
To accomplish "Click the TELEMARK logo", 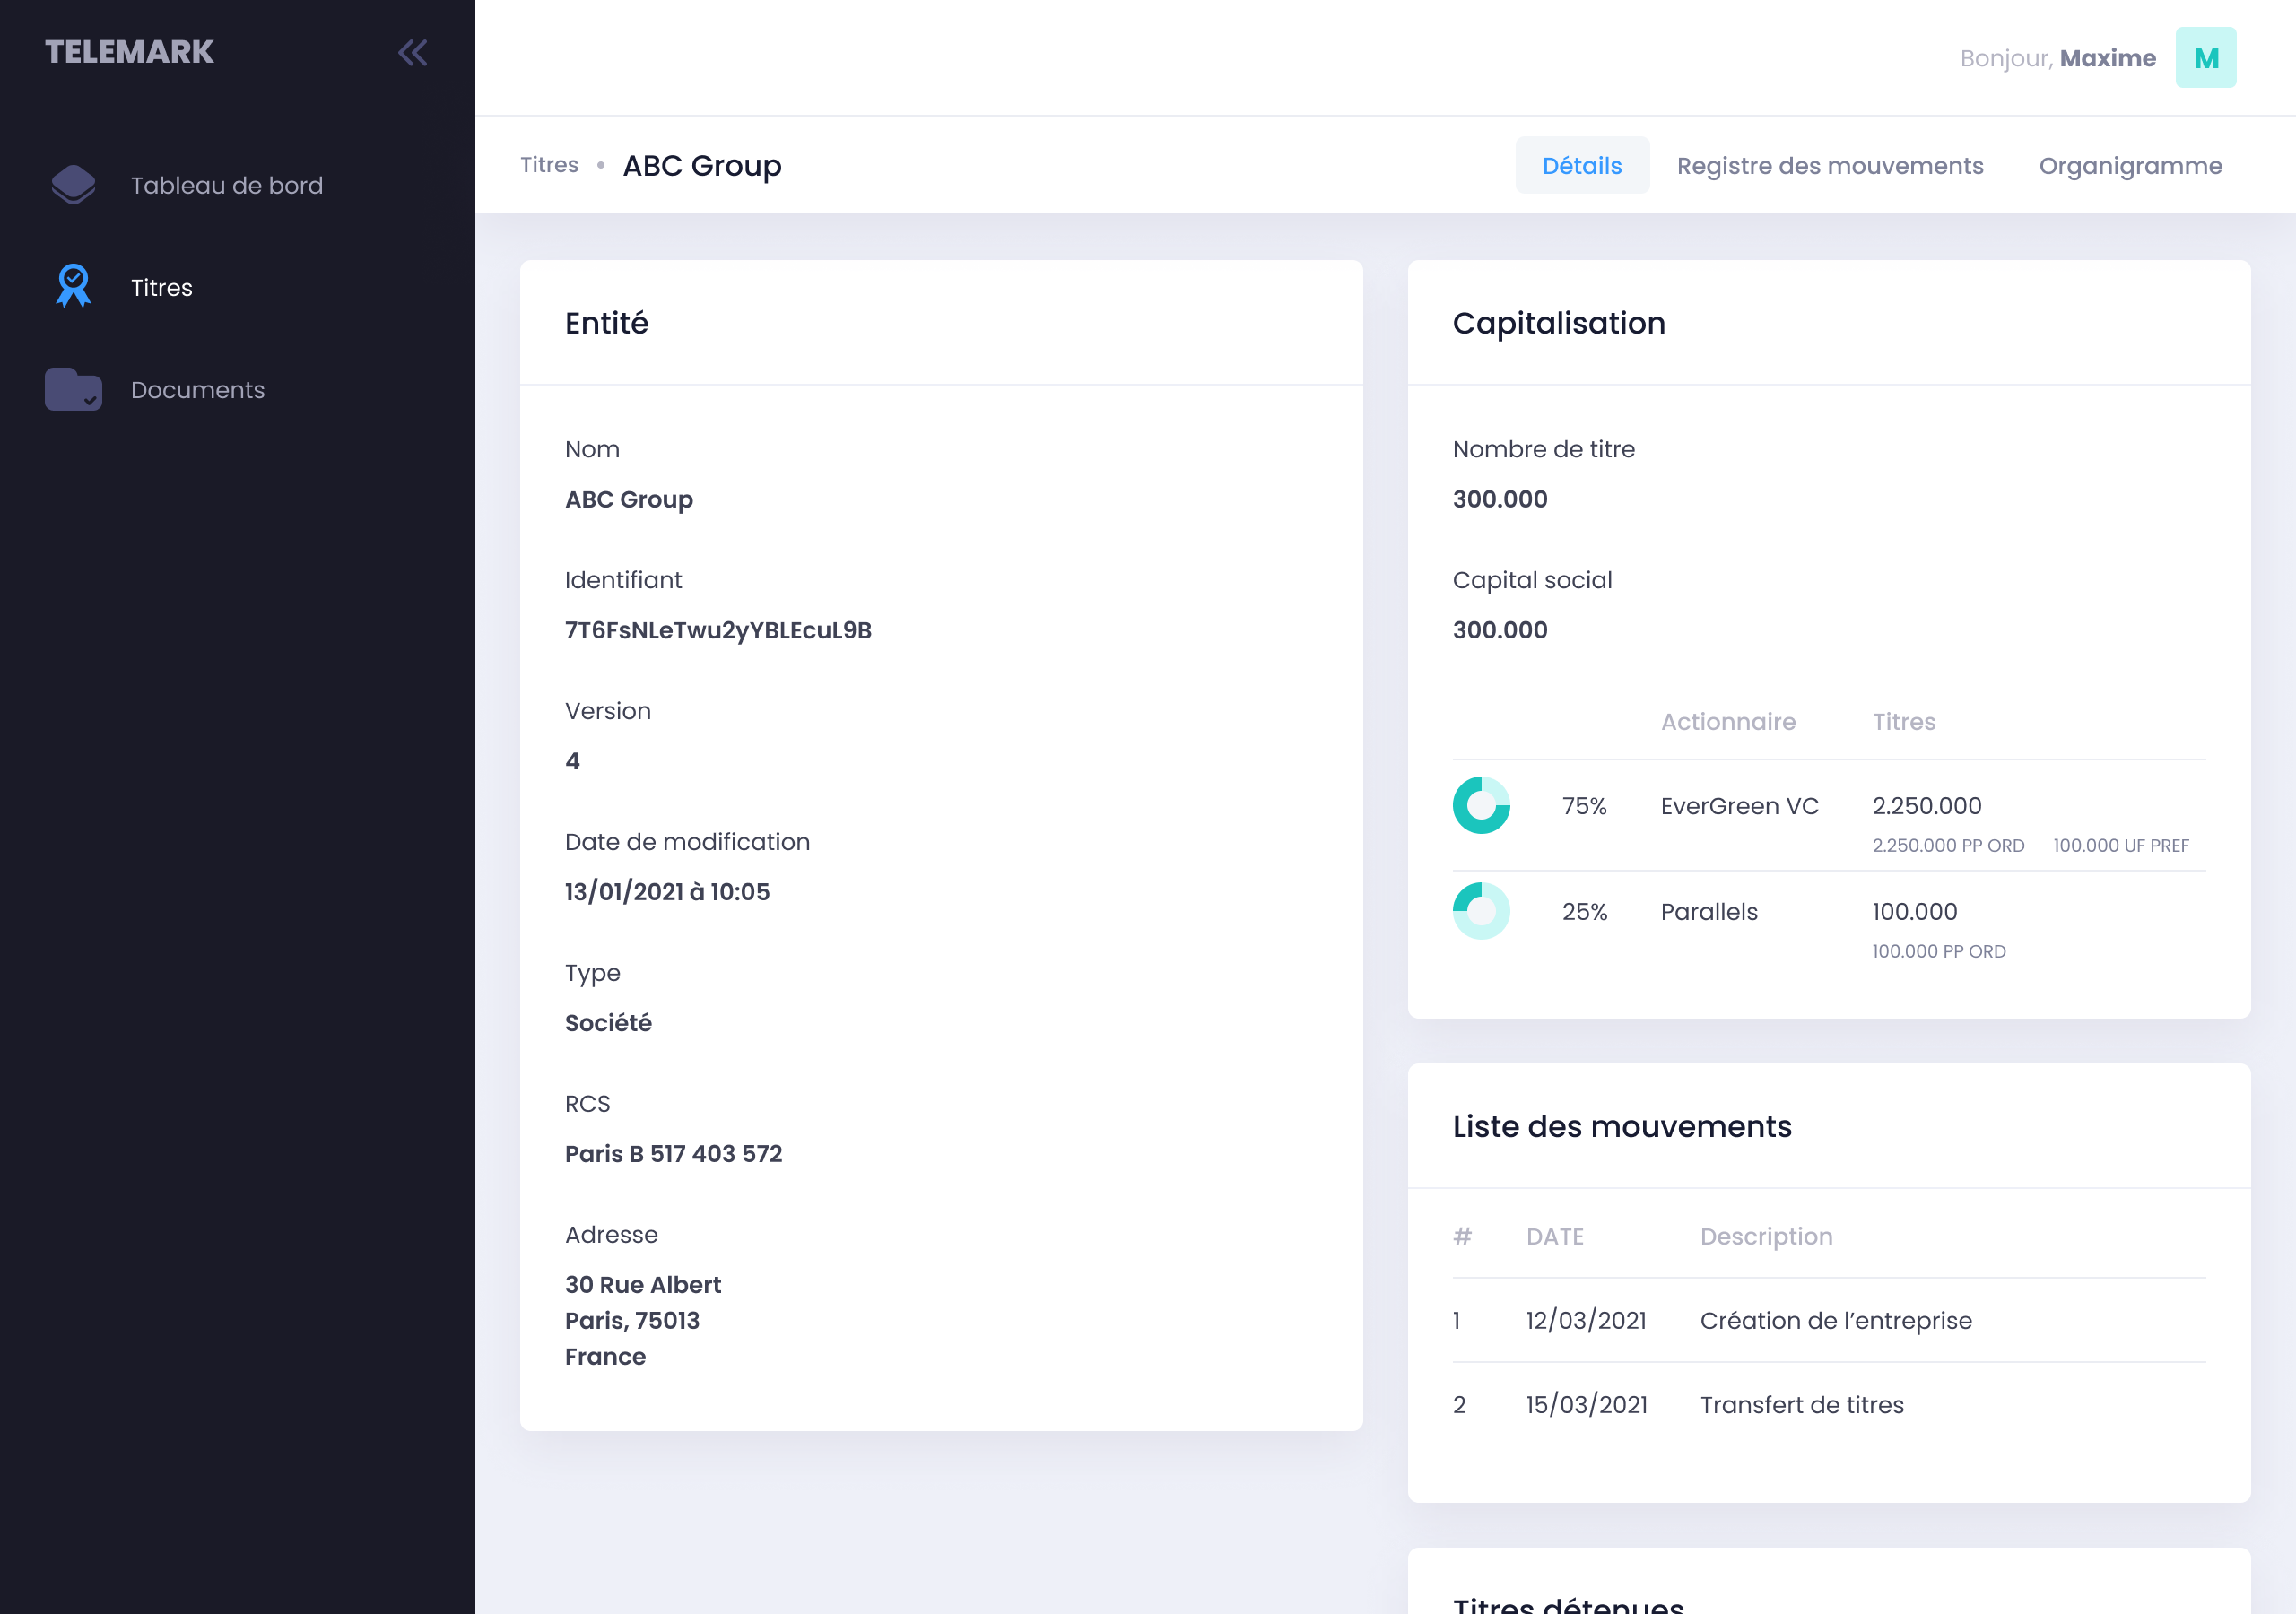I will pos(129,52).
